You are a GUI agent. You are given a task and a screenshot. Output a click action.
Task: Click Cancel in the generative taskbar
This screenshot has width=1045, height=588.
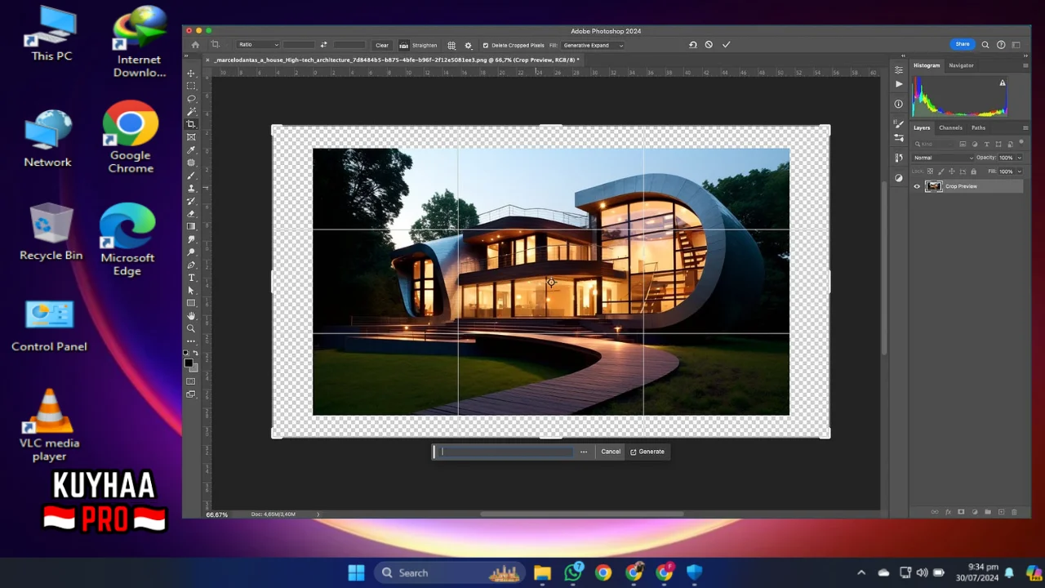pos(611,452)
